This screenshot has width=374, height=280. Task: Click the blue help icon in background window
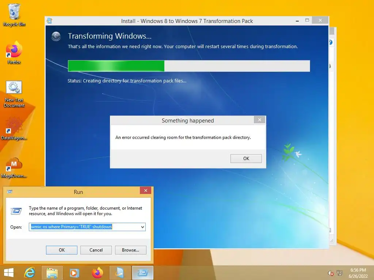click(x=331, y=42)
